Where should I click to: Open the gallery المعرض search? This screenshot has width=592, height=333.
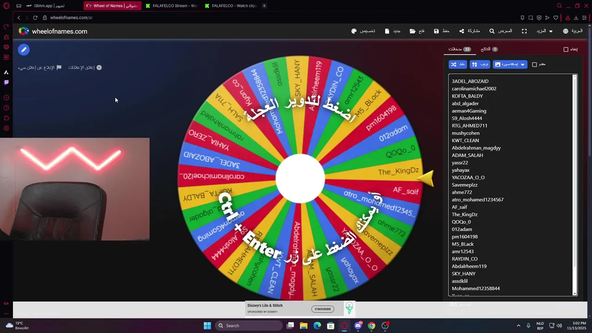[501, 31]
